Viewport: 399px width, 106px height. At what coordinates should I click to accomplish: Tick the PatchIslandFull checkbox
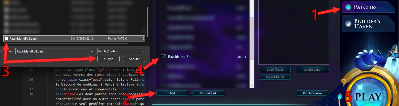click(163, 57)
